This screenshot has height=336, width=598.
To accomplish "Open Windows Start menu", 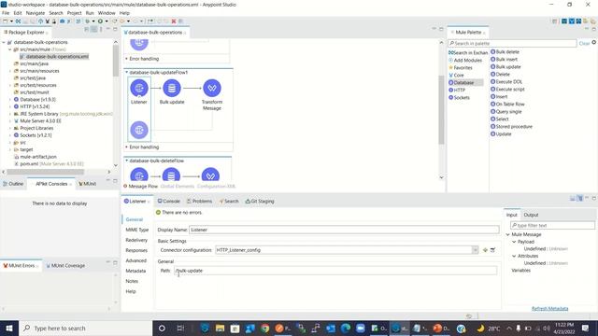I will point(9,328).
